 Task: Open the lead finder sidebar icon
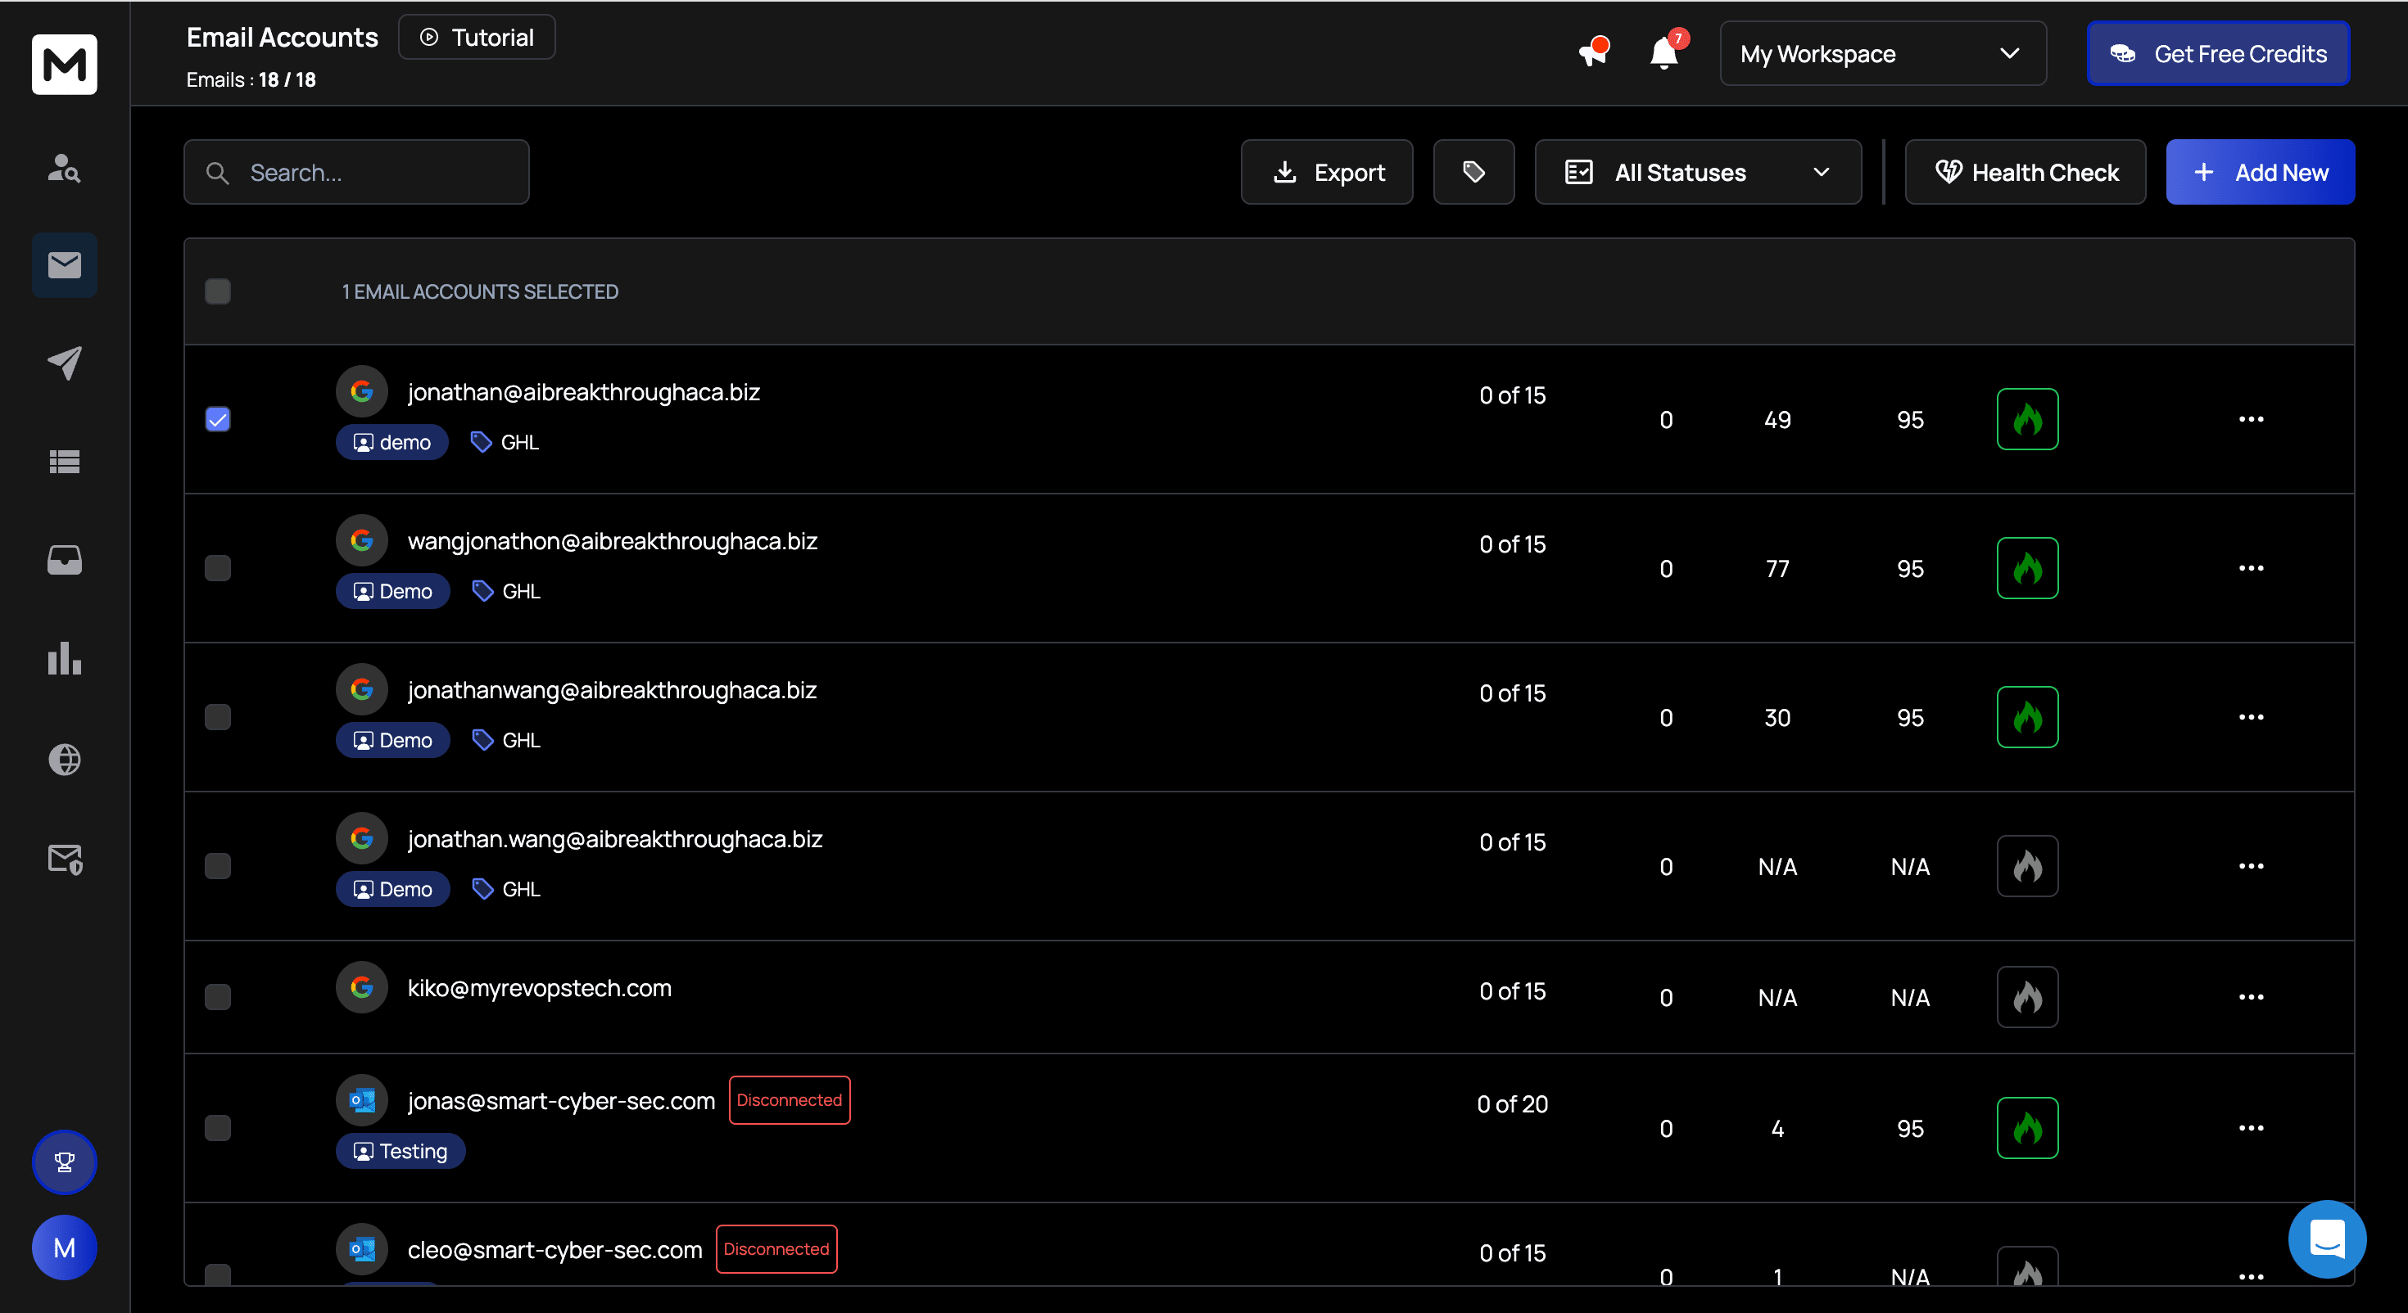point(64,167)
